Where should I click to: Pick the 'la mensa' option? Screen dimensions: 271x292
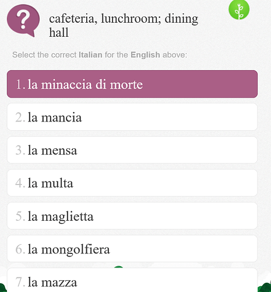coord(132,150)
